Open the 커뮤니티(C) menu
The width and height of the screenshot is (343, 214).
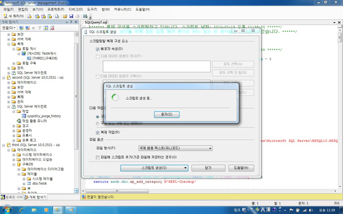pyautogui.click(x=122, y=9)
